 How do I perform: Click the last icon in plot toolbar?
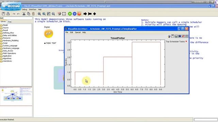click(187, 36)
